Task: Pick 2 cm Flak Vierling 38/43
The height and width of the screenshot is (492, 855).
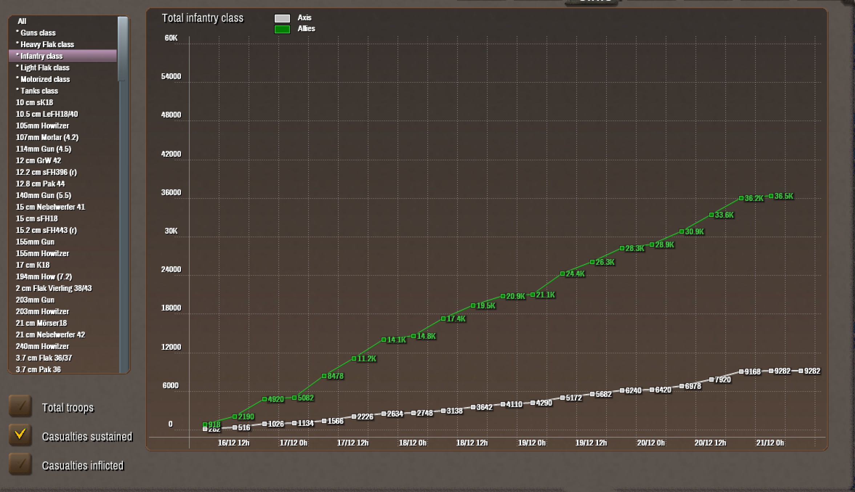Action: [x=54, y=288]
